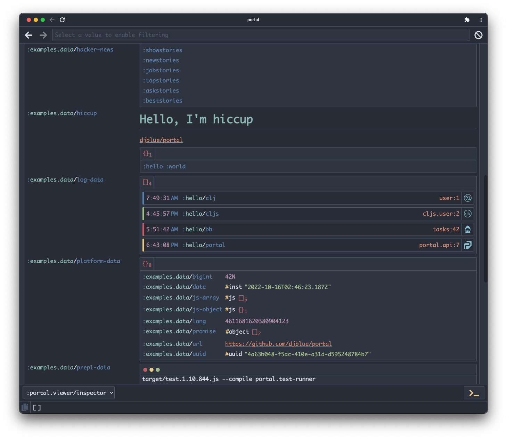The image size is (507, 439).
Task: Click the Portal logo icon on the portal.api:7 row
Action: pos(467,245)
